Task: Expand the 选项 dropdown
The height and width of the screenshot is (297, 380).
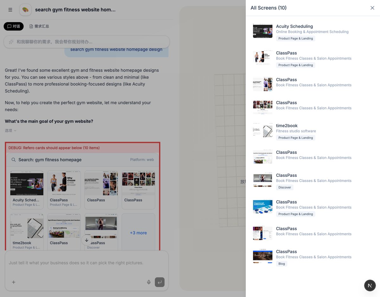Action: 10,130
